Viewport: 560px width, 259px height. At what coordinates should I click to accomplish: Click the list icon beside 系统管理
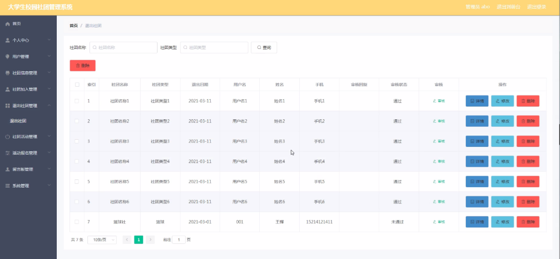(x=8, y=186)
